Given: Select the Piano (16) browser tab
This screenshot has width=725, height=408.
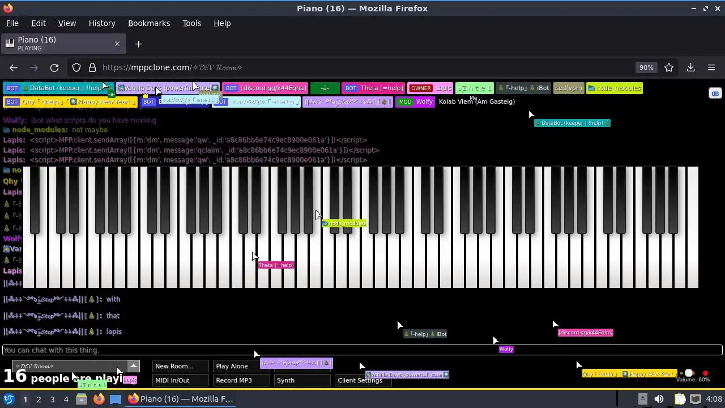Looking at the screenshot, I should [x=62, y=44].
